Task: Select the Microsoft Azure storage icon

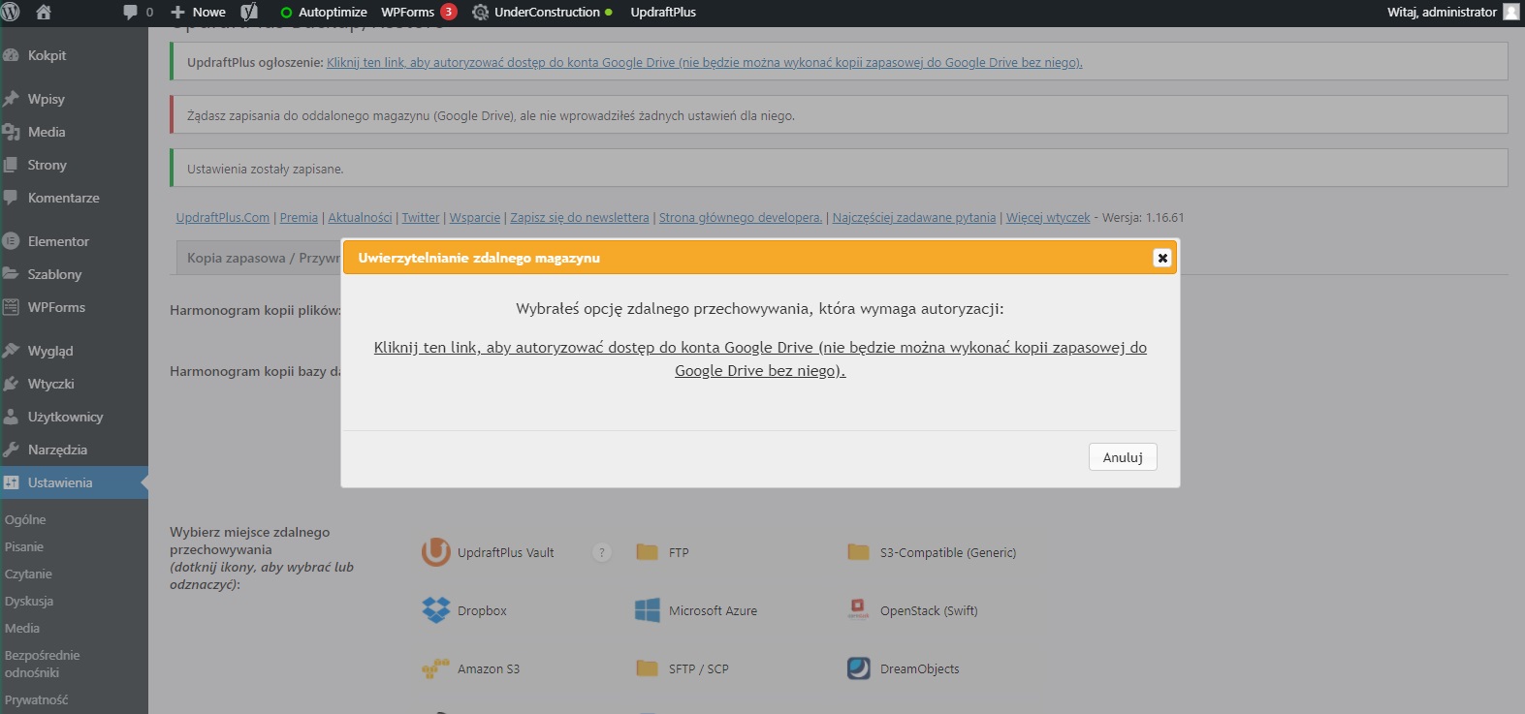Action: 647,610
